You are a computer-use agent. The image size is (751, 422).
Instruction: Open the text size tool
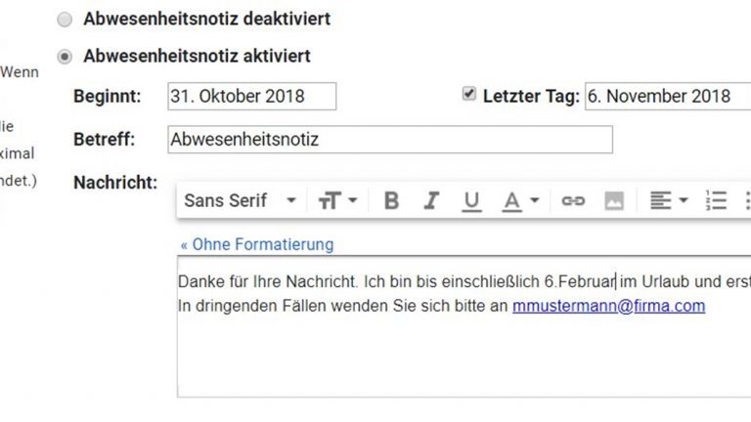[329, 201]
